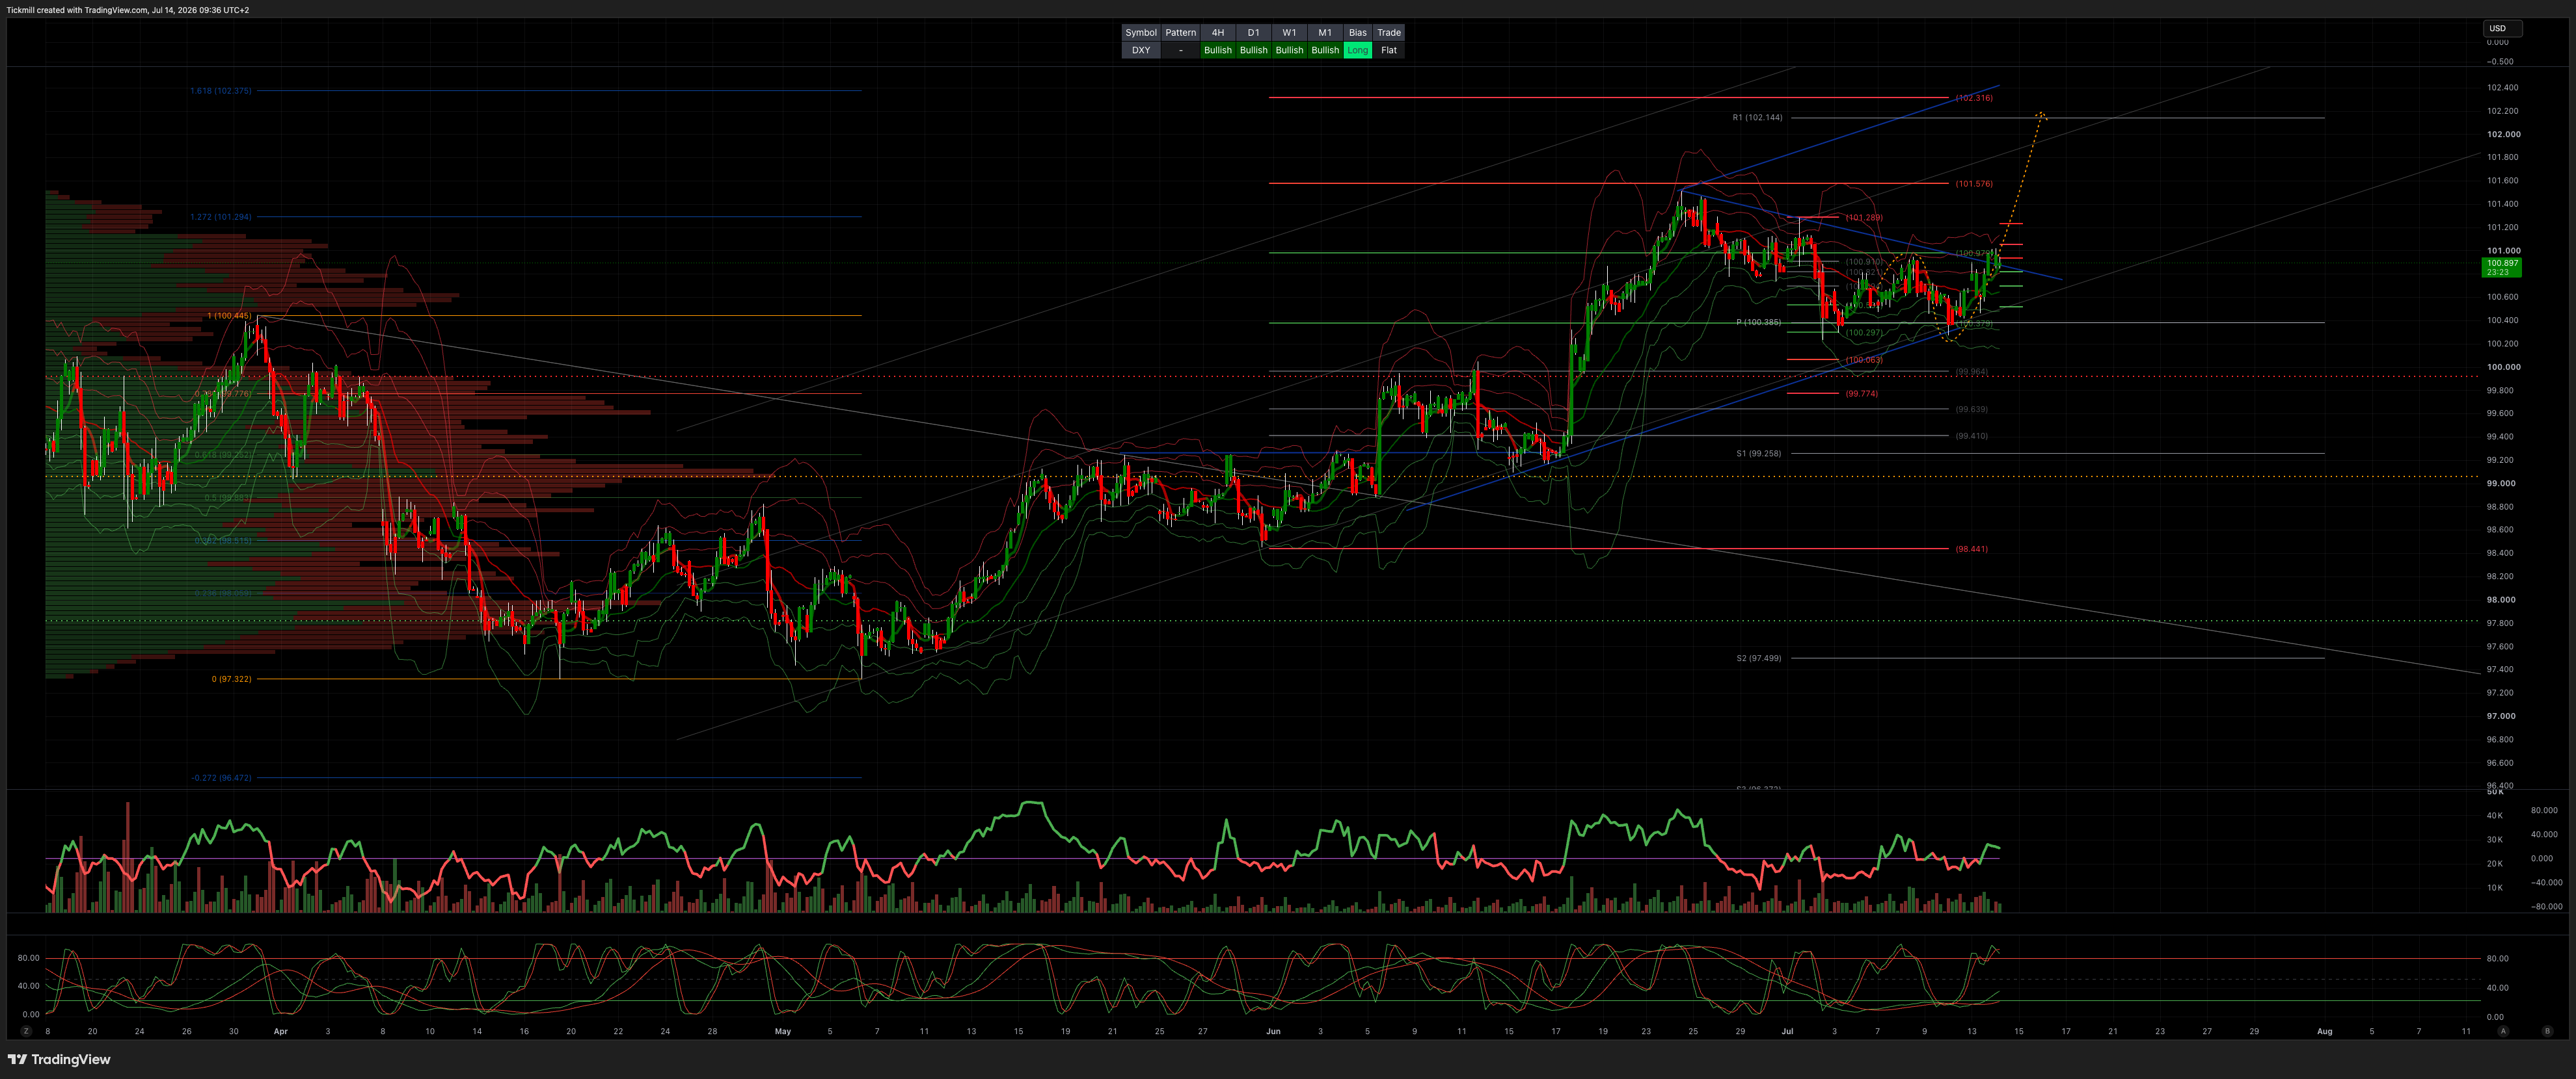The height and width of the screenshot is (1079, 2576).
Task: Select the Pattern header cell
Action: [1180, 33]
